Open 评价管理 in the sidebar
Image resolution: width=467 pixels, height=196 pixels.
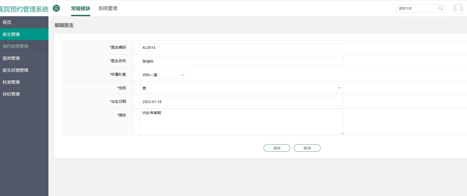tap(24, 94)
